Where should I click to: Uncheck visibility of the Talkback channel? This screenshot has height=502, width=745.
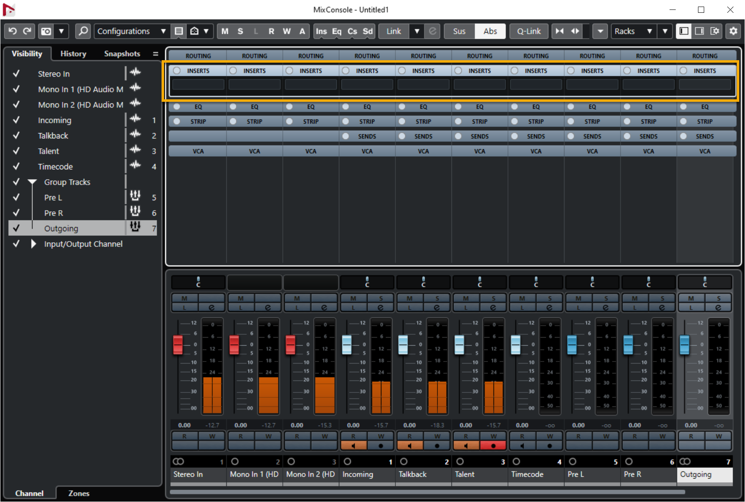click(16, 136)
